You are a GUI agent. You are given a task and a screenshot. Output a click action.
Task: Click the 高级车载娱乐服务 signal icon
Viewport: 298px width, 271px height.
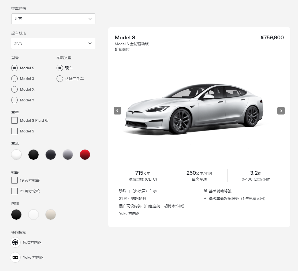pyautogui.click(x=205, y=199)
